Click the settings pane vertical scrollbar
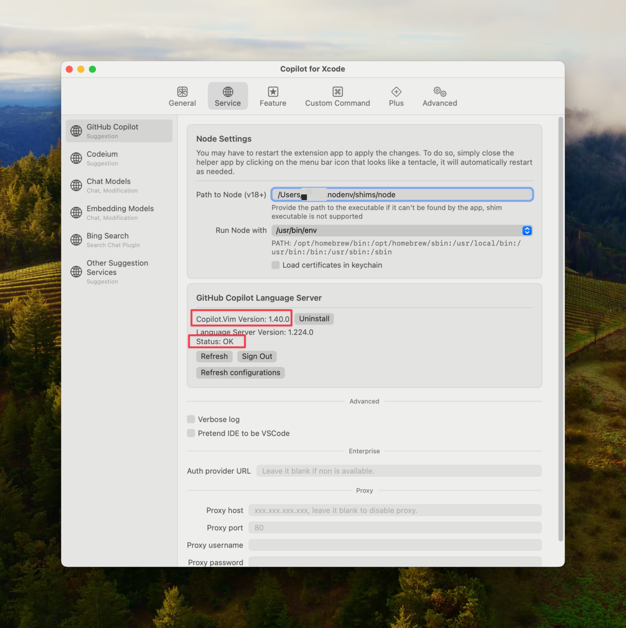Image resolution: width=626 pixels, height=628 pixels. [561, 329]
